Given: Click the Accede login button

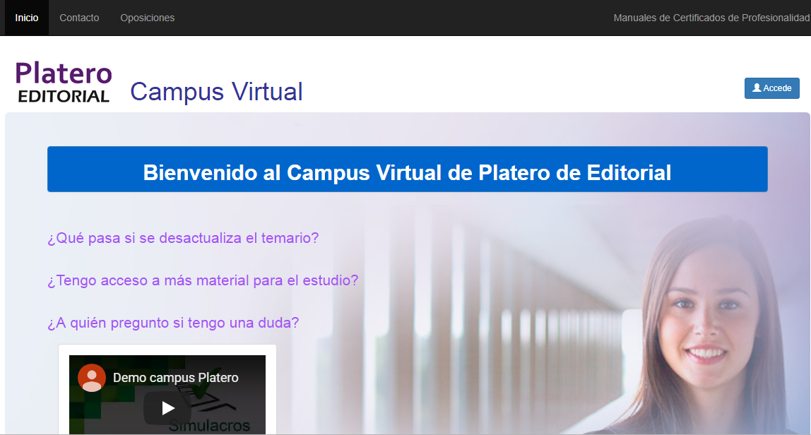Looking at the screenshot, I should pyautogui.click(x=771, y=88).
